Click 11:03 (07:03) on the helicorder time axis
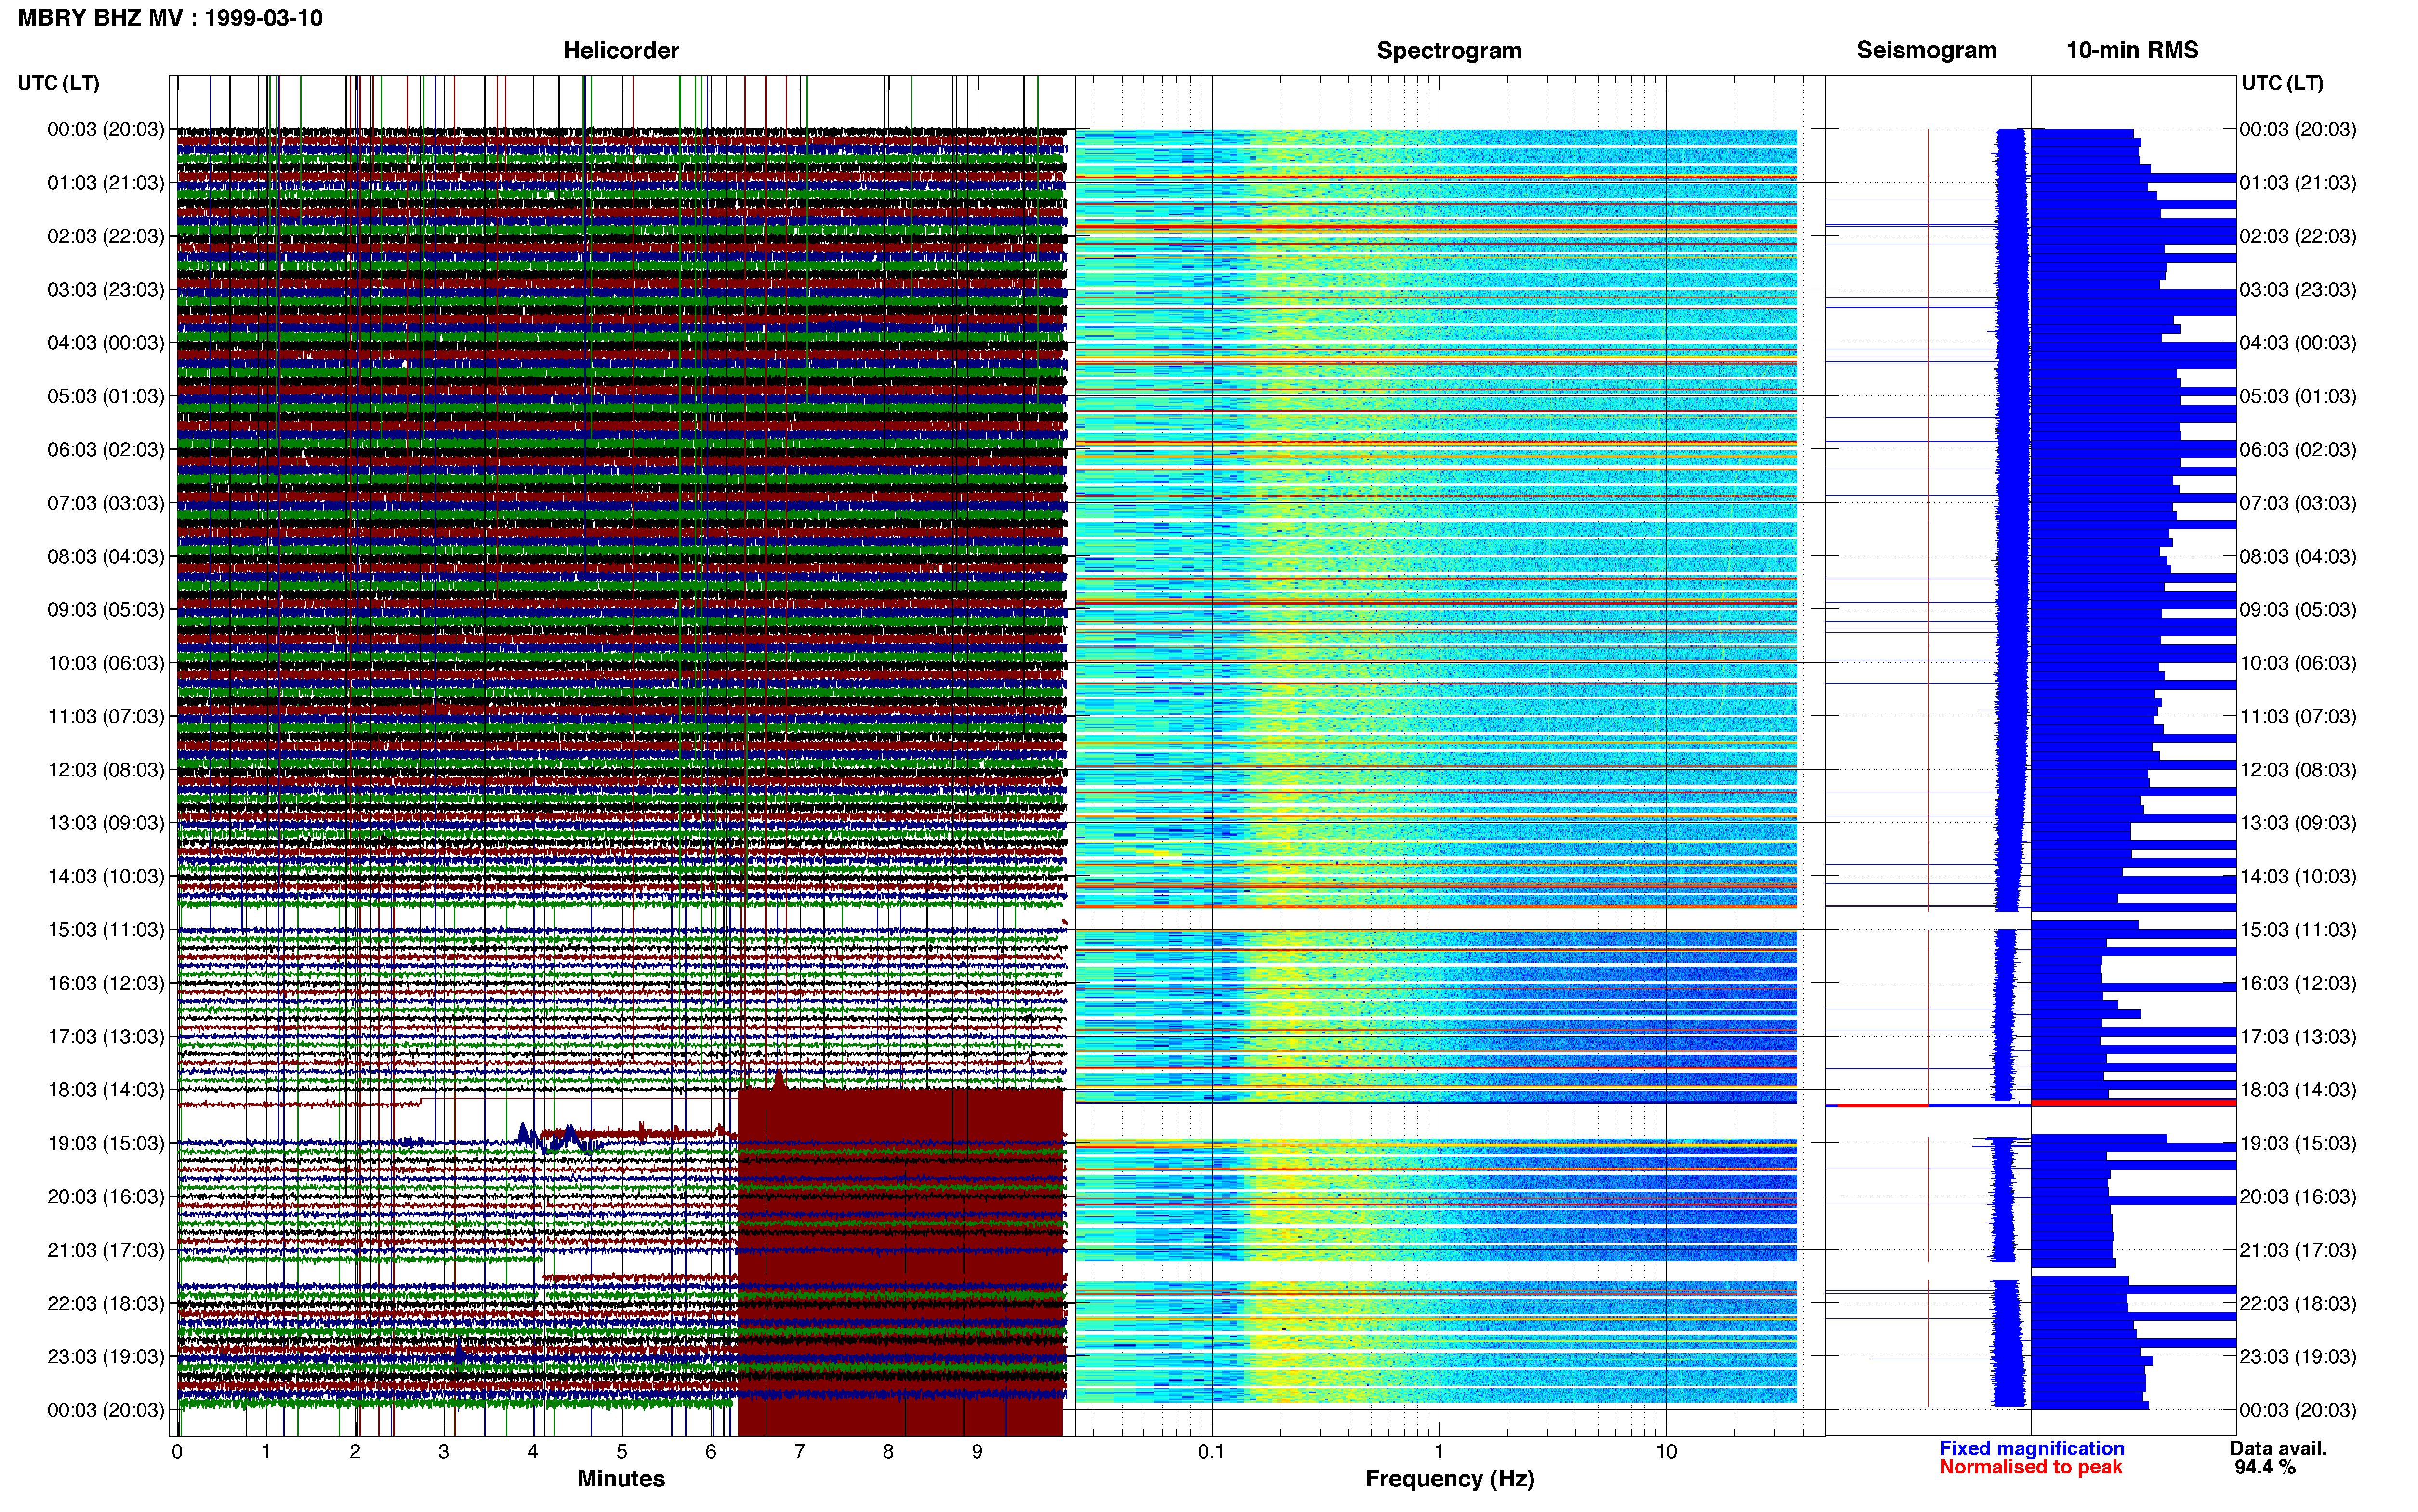The width and height of the screenshot is (2418, 1512). pyautogui.click(x=105, y=716)
